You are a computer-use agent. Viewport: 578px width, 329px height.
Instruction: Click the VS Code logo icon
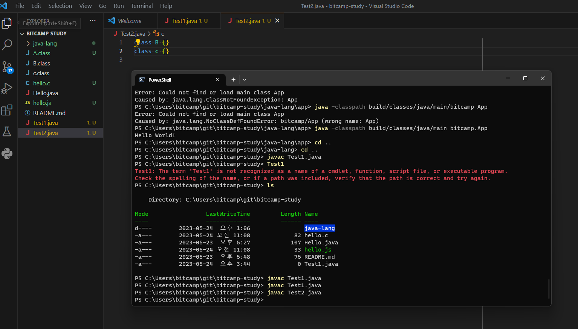[x=4, y=6]
